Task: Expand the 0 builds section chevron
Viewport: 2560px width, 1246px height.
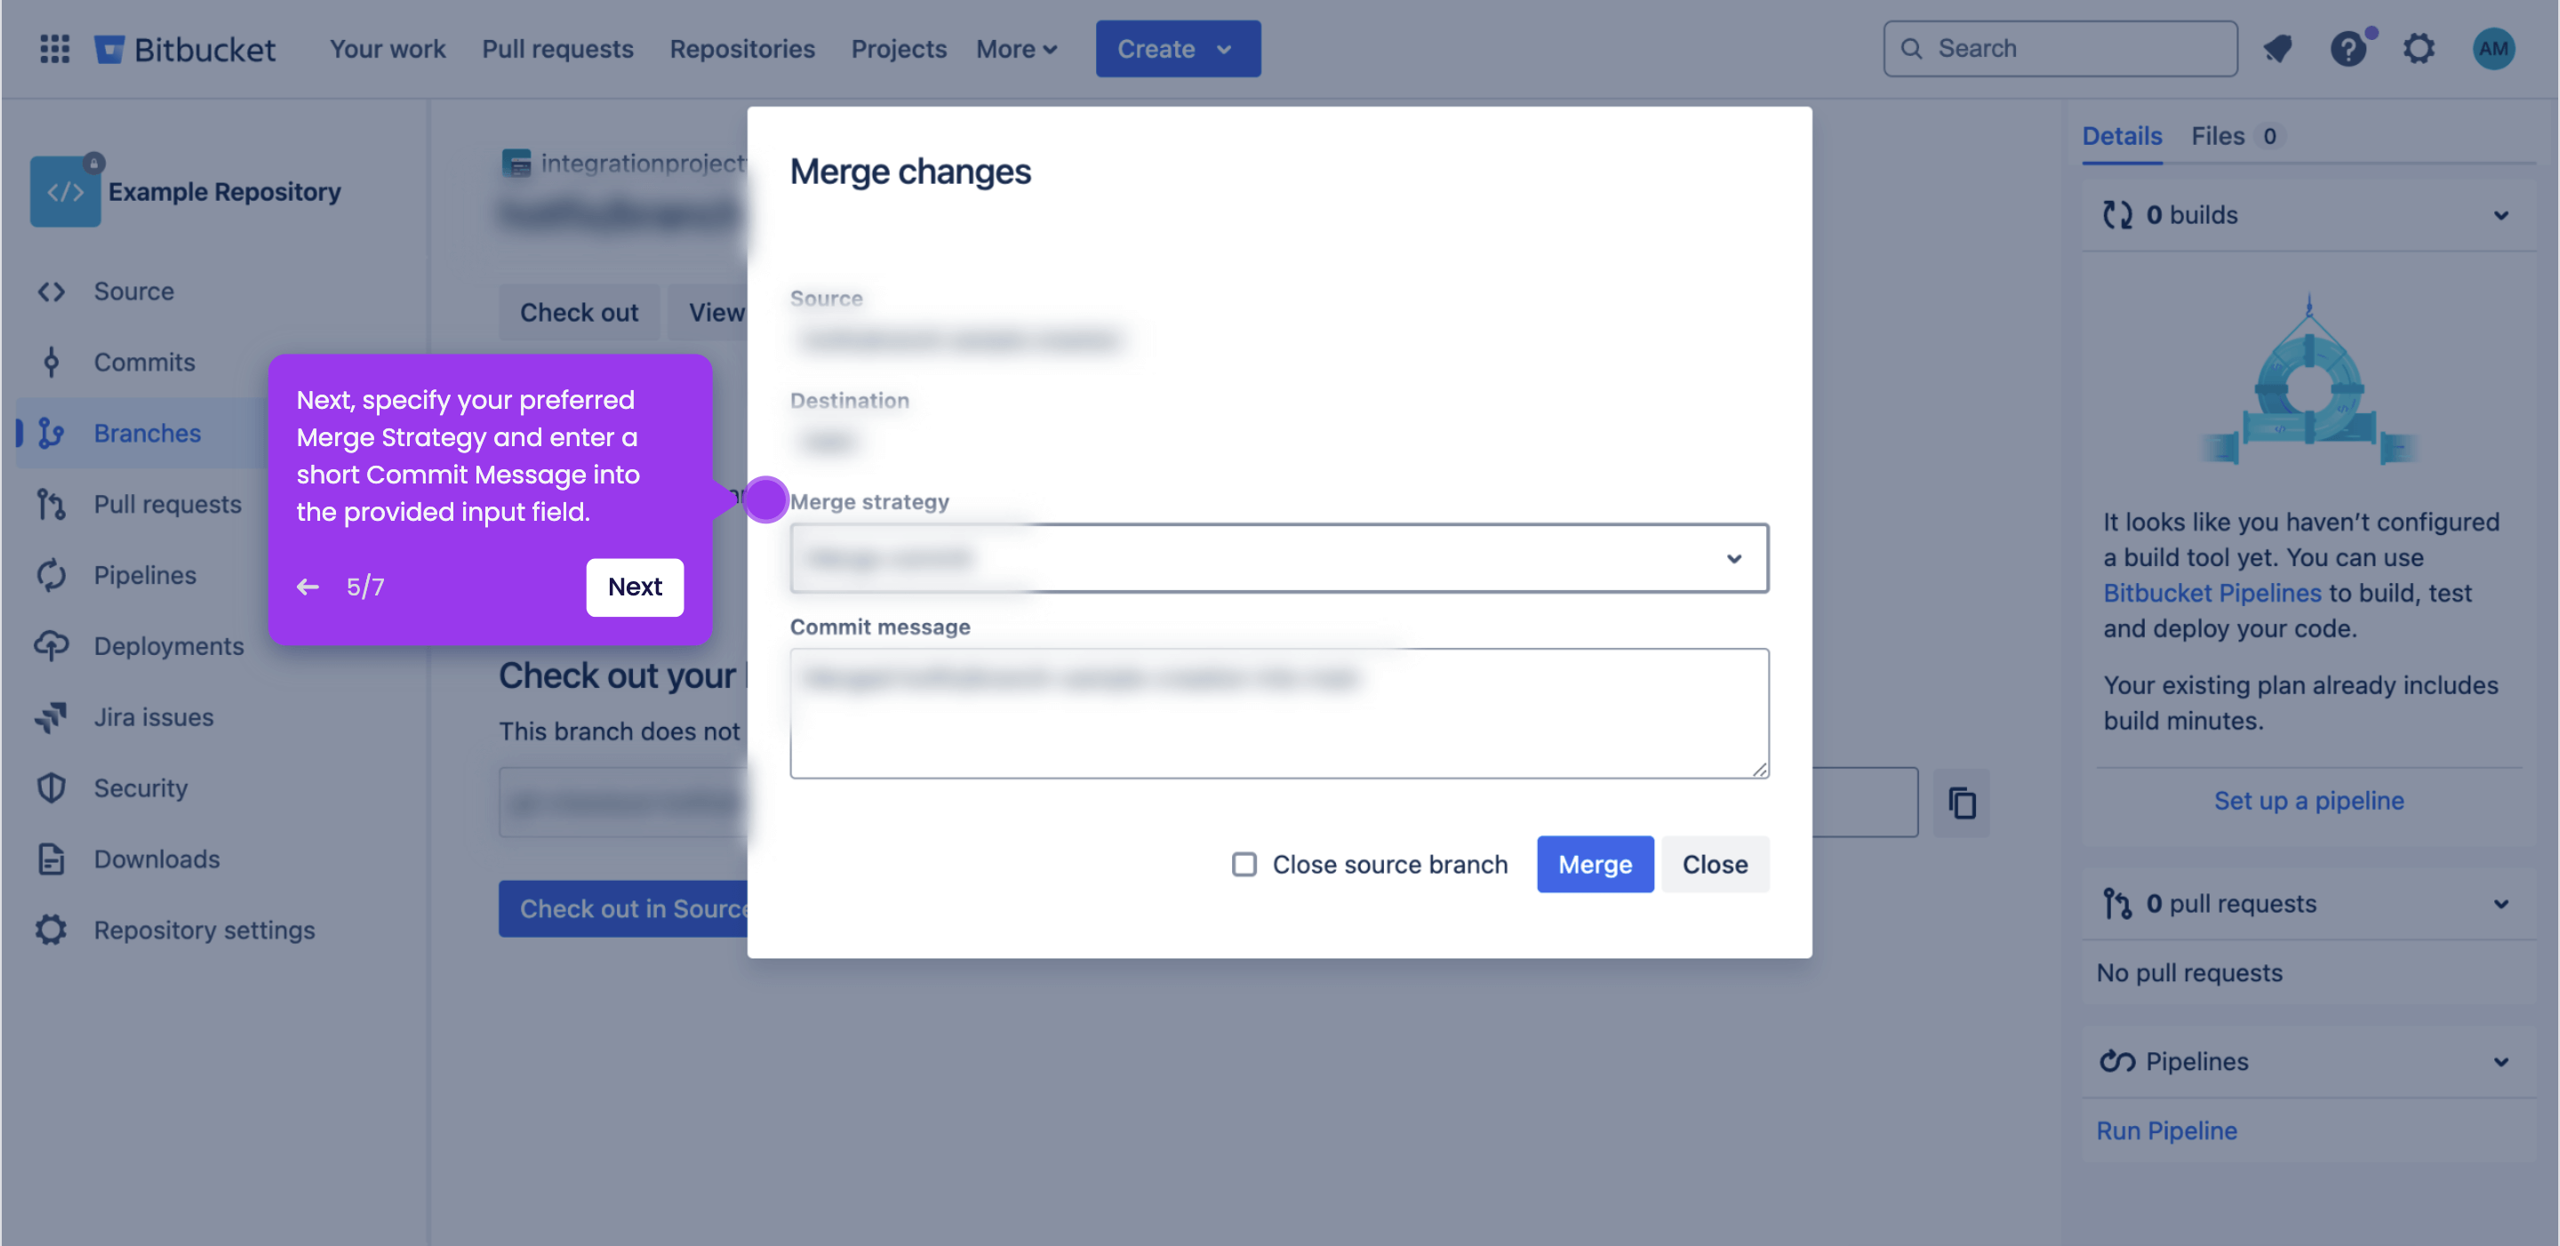Action: 2501,214
